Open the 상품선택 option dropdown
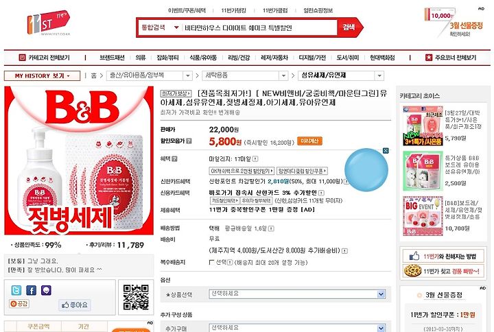The width and height of the screenshot is (494, 332). pyautogui.click(x=297, y=294)
